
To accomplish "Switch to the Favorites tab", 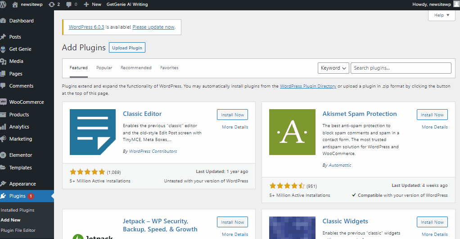I will (x=169, y=68).
